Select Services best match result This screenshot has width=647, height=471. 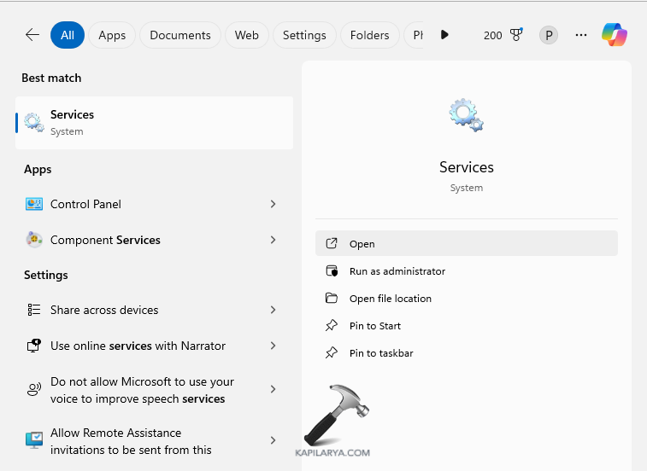154,123
